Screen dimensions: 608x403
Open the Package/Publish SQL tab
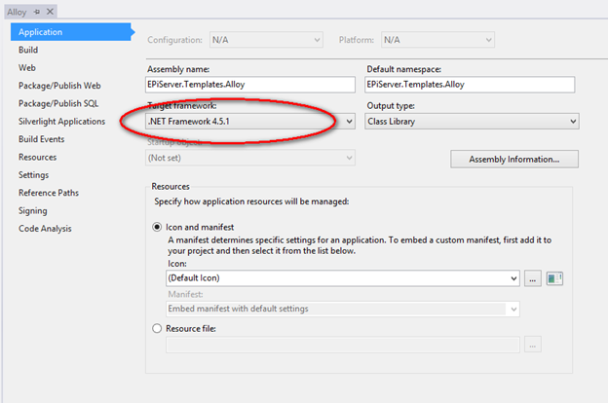click(57, 103)
